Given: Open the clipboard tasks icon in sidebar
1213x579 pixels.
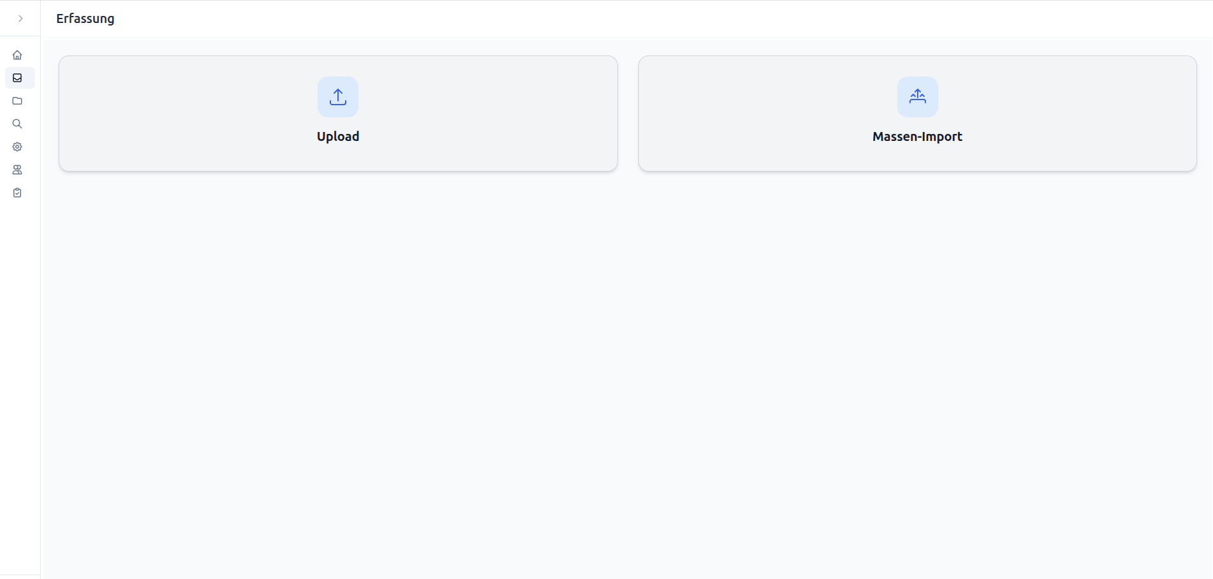Looking at the screenshot, I should tap(17, 193).
